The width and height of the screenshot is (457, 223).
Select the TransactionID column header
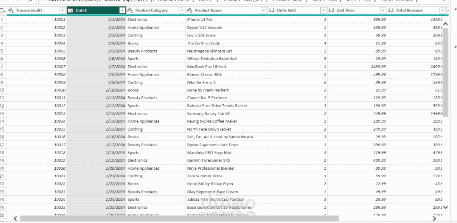point(37,10)
